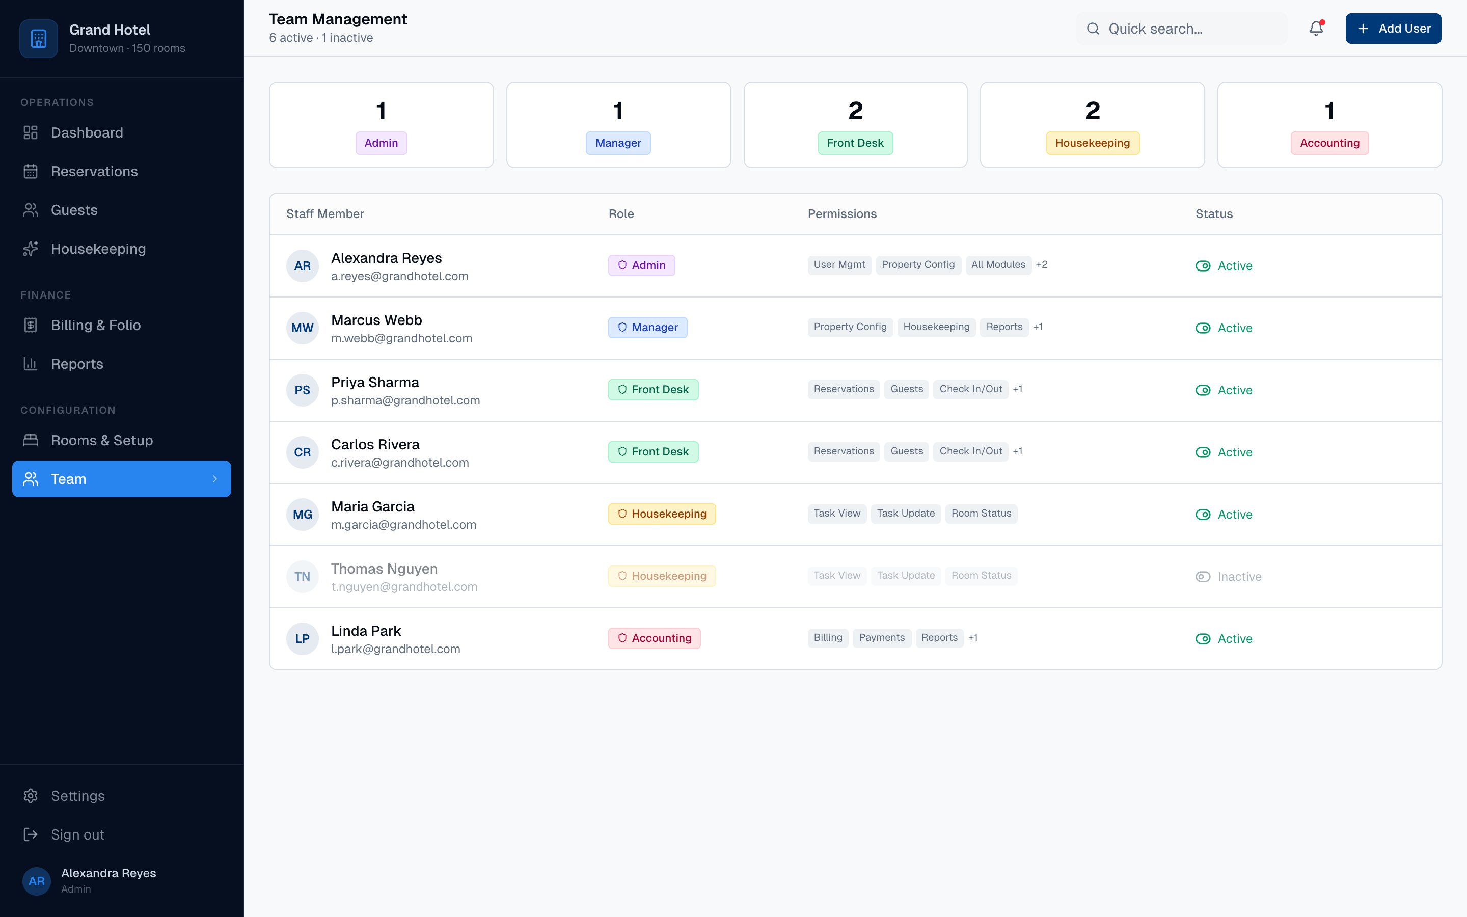Expand Priya Sharma's +1 more permissions

point(1018,389)
